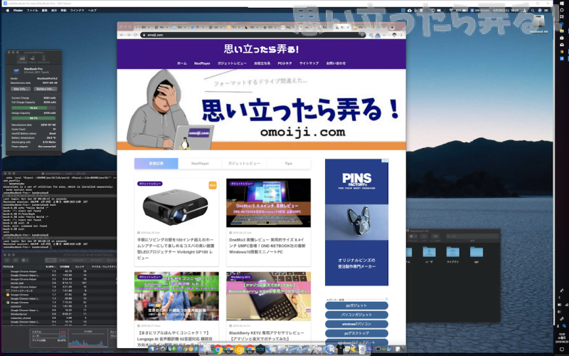Bookmark this page with the star icon
Screen dimensions: 569x356
pyautogui.click(x=362, y=35)
